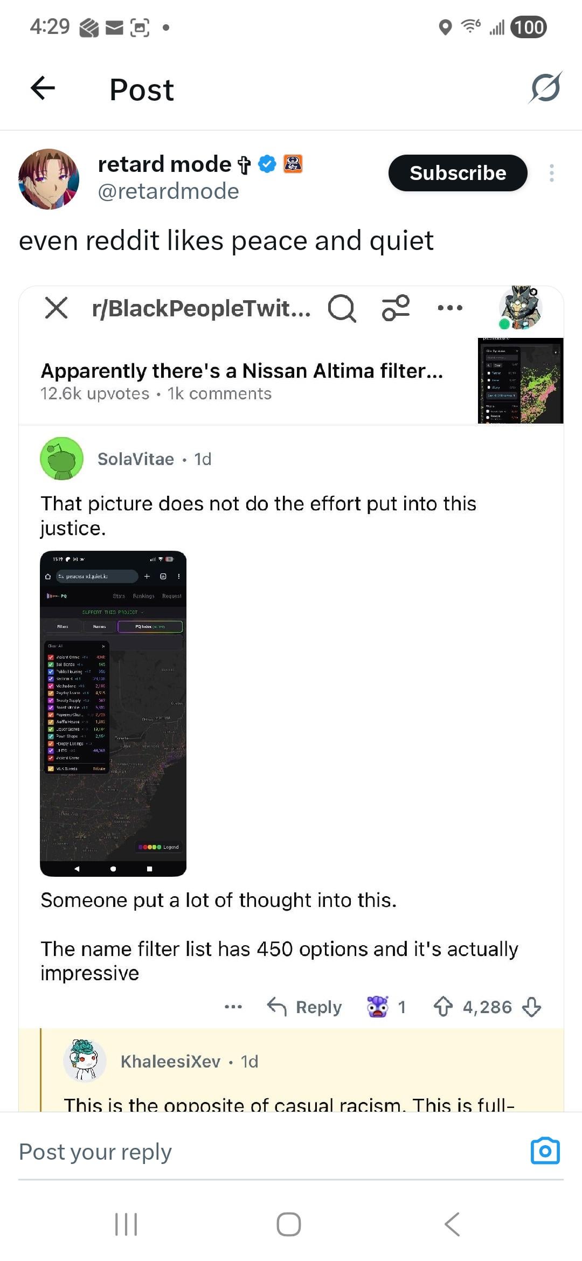Downvote SolaVitae's comment
This screenshot has height=1261, width=582.
pyautogui.click(x=532, y=1007)
